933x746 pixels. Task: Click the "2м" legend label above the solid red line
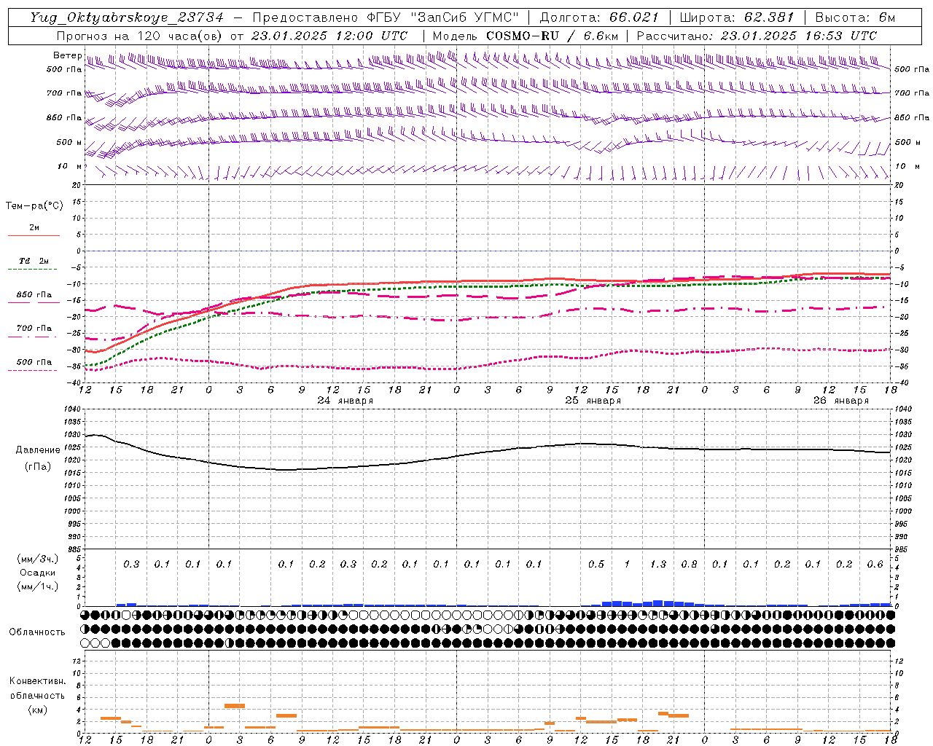tap(34, 227)
